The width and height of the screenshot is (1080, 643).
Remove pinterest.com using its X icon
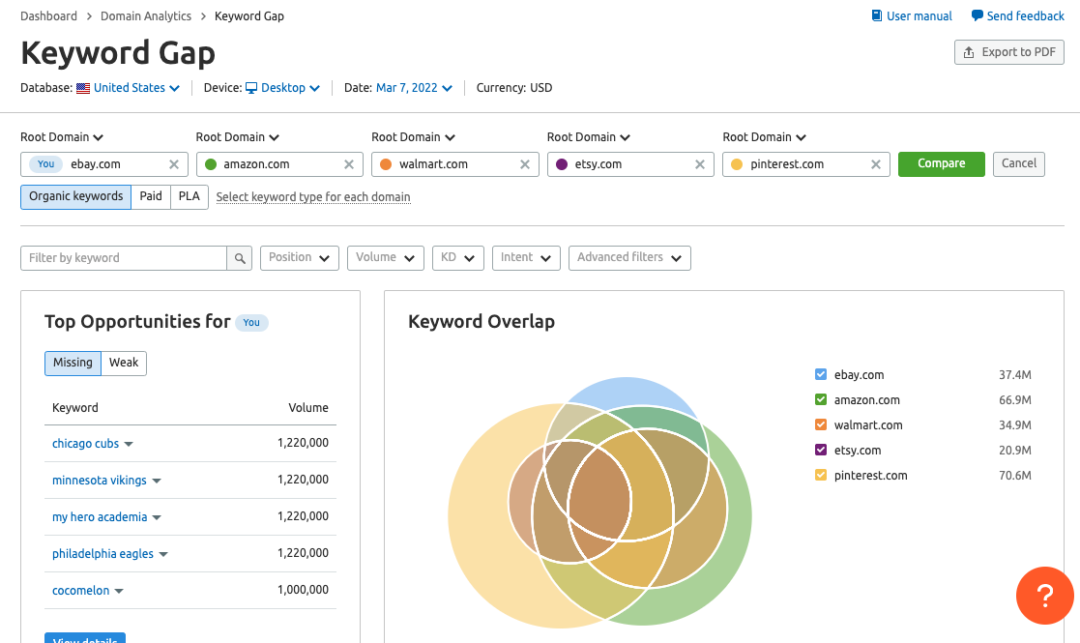876,164
